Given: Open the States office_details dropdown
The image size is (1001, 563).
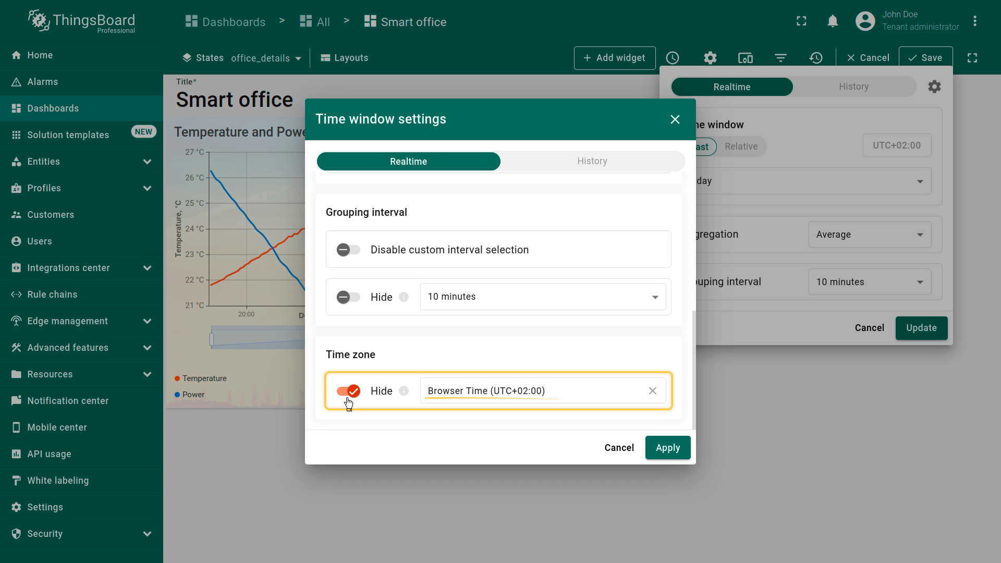Looking at the screenshot, I should [x=266, y=58].
